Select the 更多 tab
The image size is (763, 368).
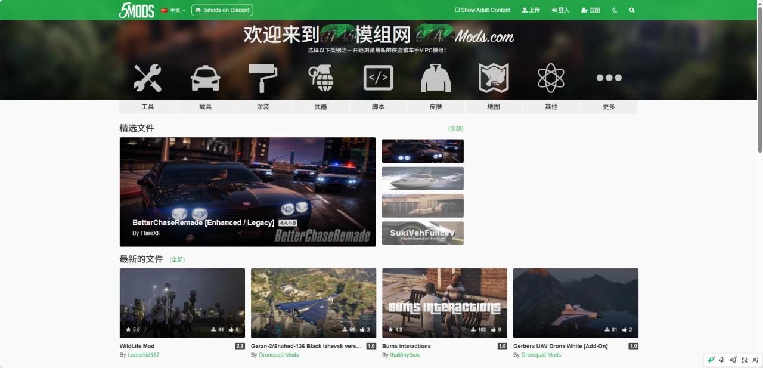(609, 107)
